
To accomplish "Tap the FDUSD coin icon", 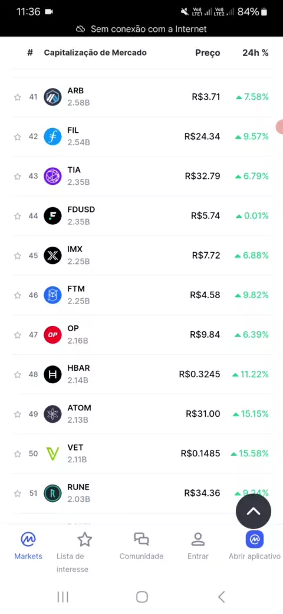I will (x=52, y=215).
